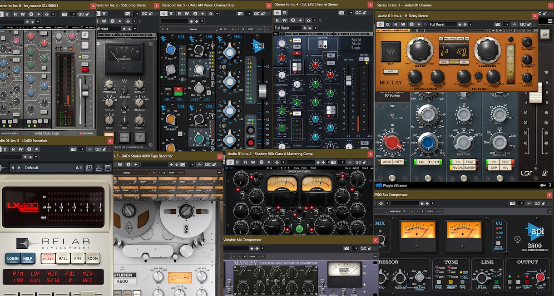Save the preset with LX480 floppy disk icon
Image resolution: width=554 pixels, height=296 pixels.
tap(108, 168)
